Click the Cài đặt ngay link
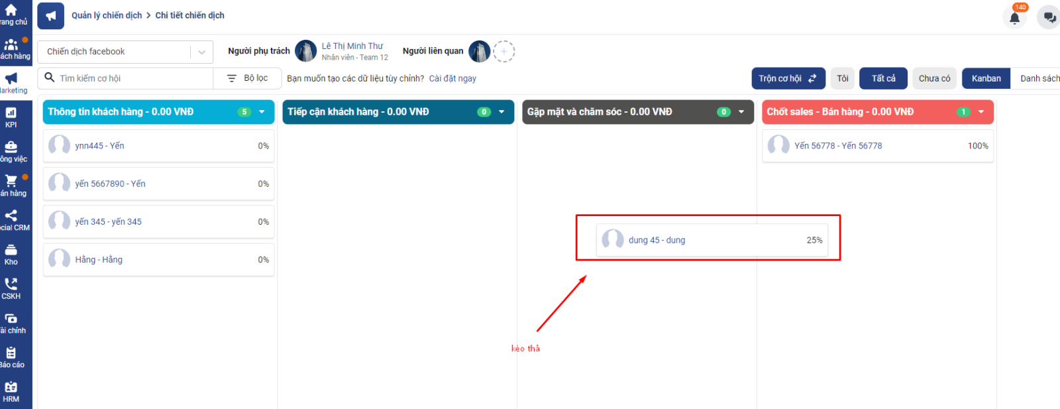 pyautogui.click(x=452, y=78)
